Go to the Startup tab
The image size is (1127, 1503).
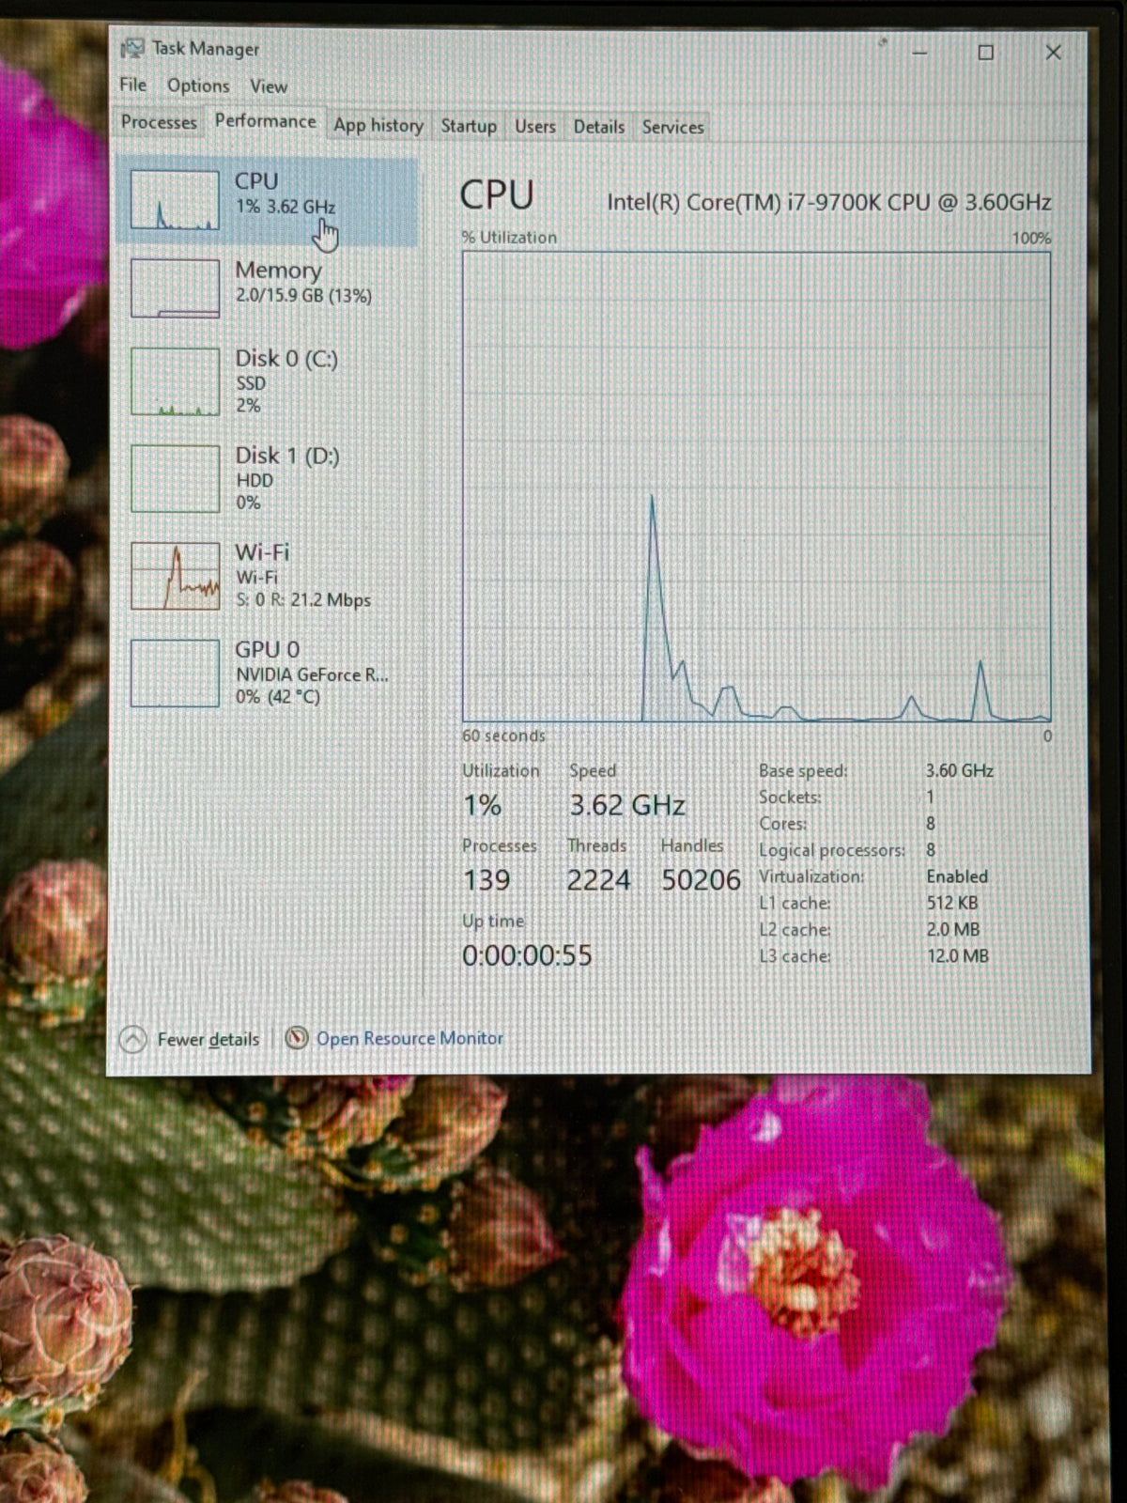469,126
